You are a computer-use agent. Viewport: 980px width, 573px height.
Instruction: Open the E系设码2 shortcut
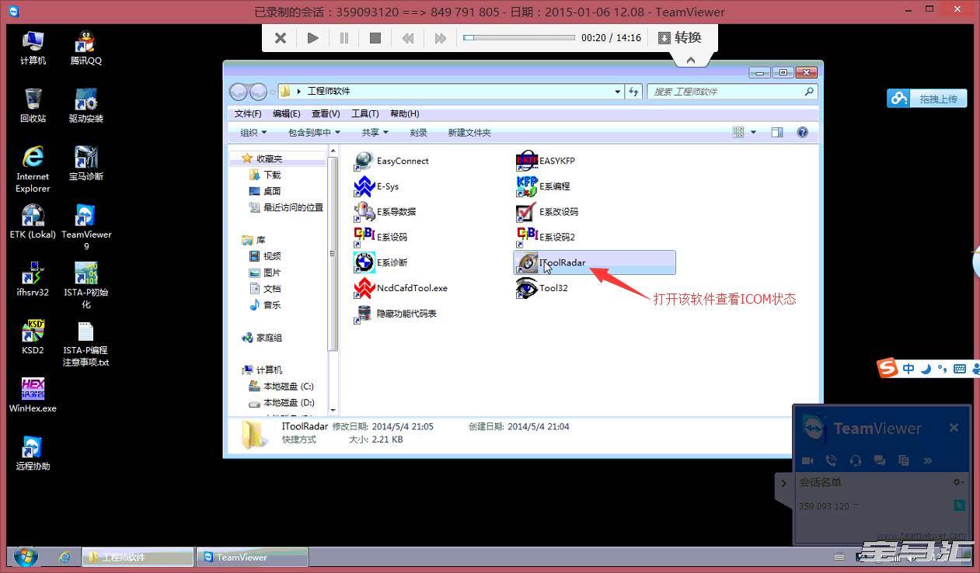(546, 237)
